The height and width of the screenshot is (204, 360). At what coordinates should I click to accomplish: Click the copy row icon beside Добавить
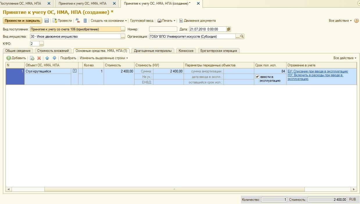32,58
